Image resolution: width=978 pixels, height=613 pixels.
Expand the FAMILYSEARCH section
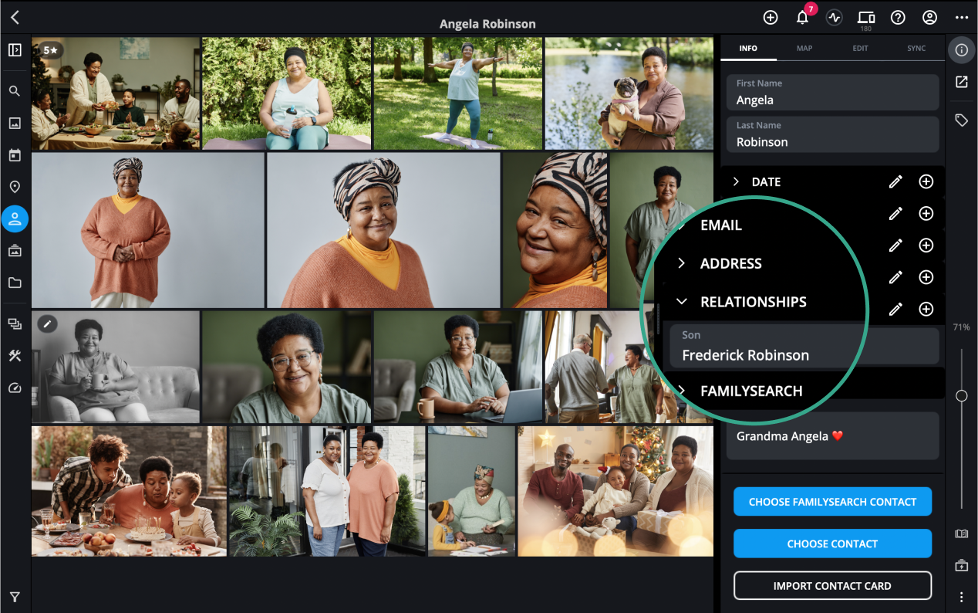(x=681, y=391)
